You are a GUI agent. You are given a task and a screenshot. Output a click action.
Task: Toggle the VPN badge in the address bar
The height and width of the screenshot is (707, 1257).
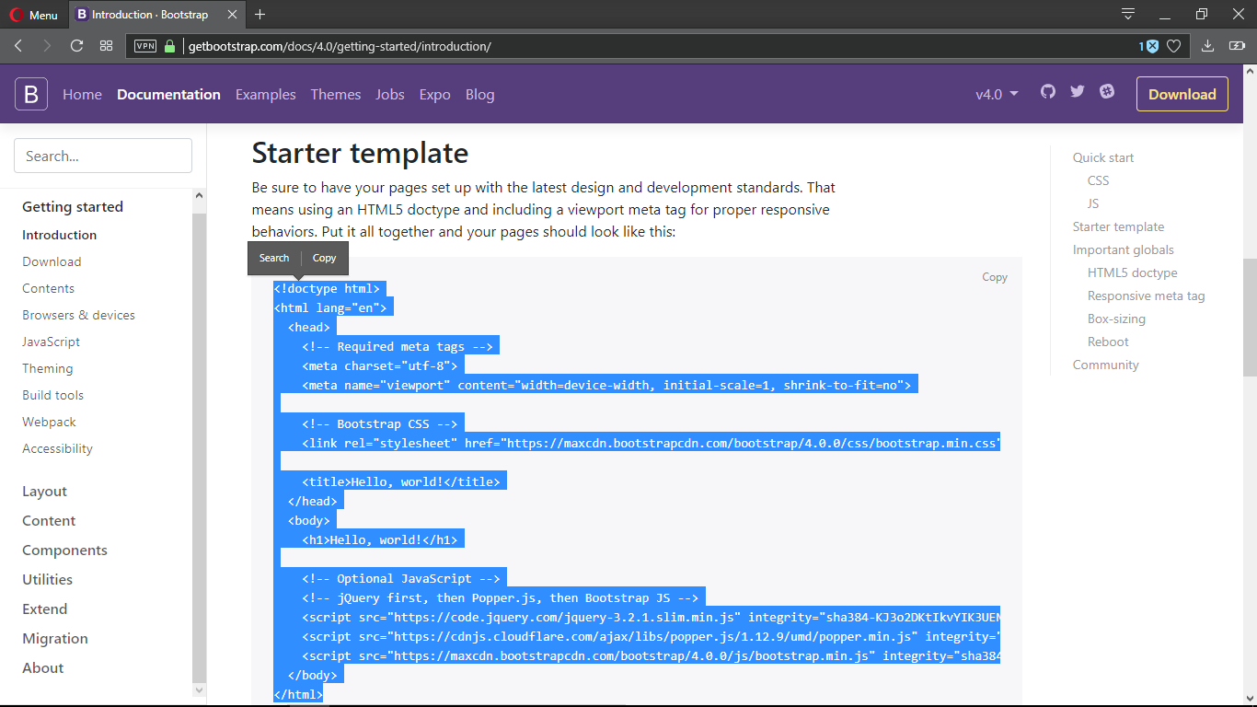coord(144,44)
